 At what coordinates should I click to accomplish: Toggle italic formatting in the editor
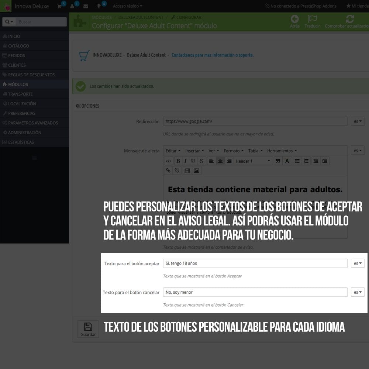coord(185,161)
